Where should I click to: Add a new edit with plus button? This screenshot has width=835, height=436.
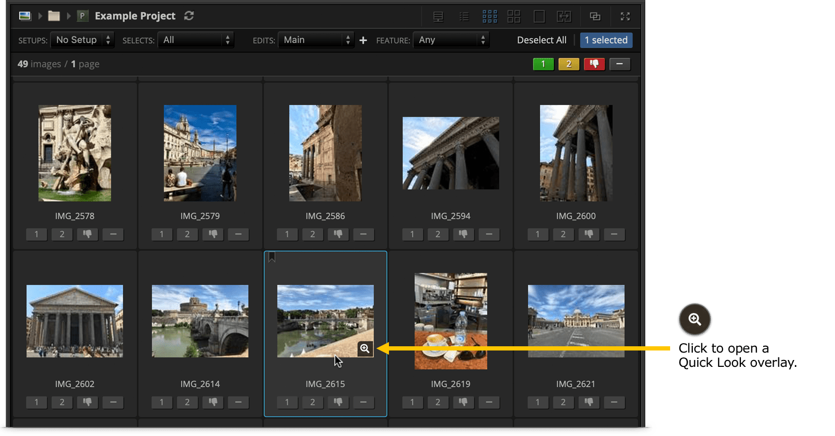coord(363,40)
